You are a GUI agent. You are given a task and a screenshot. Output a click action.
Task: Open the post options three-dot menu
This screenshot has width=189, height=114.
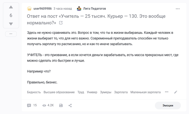178,9
